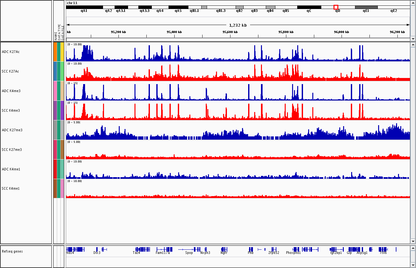The height and width of the screenshot is (268, 416).
Task: Click the Dlx3 gene in the Refseq track
Action: [x=97, y=249]
